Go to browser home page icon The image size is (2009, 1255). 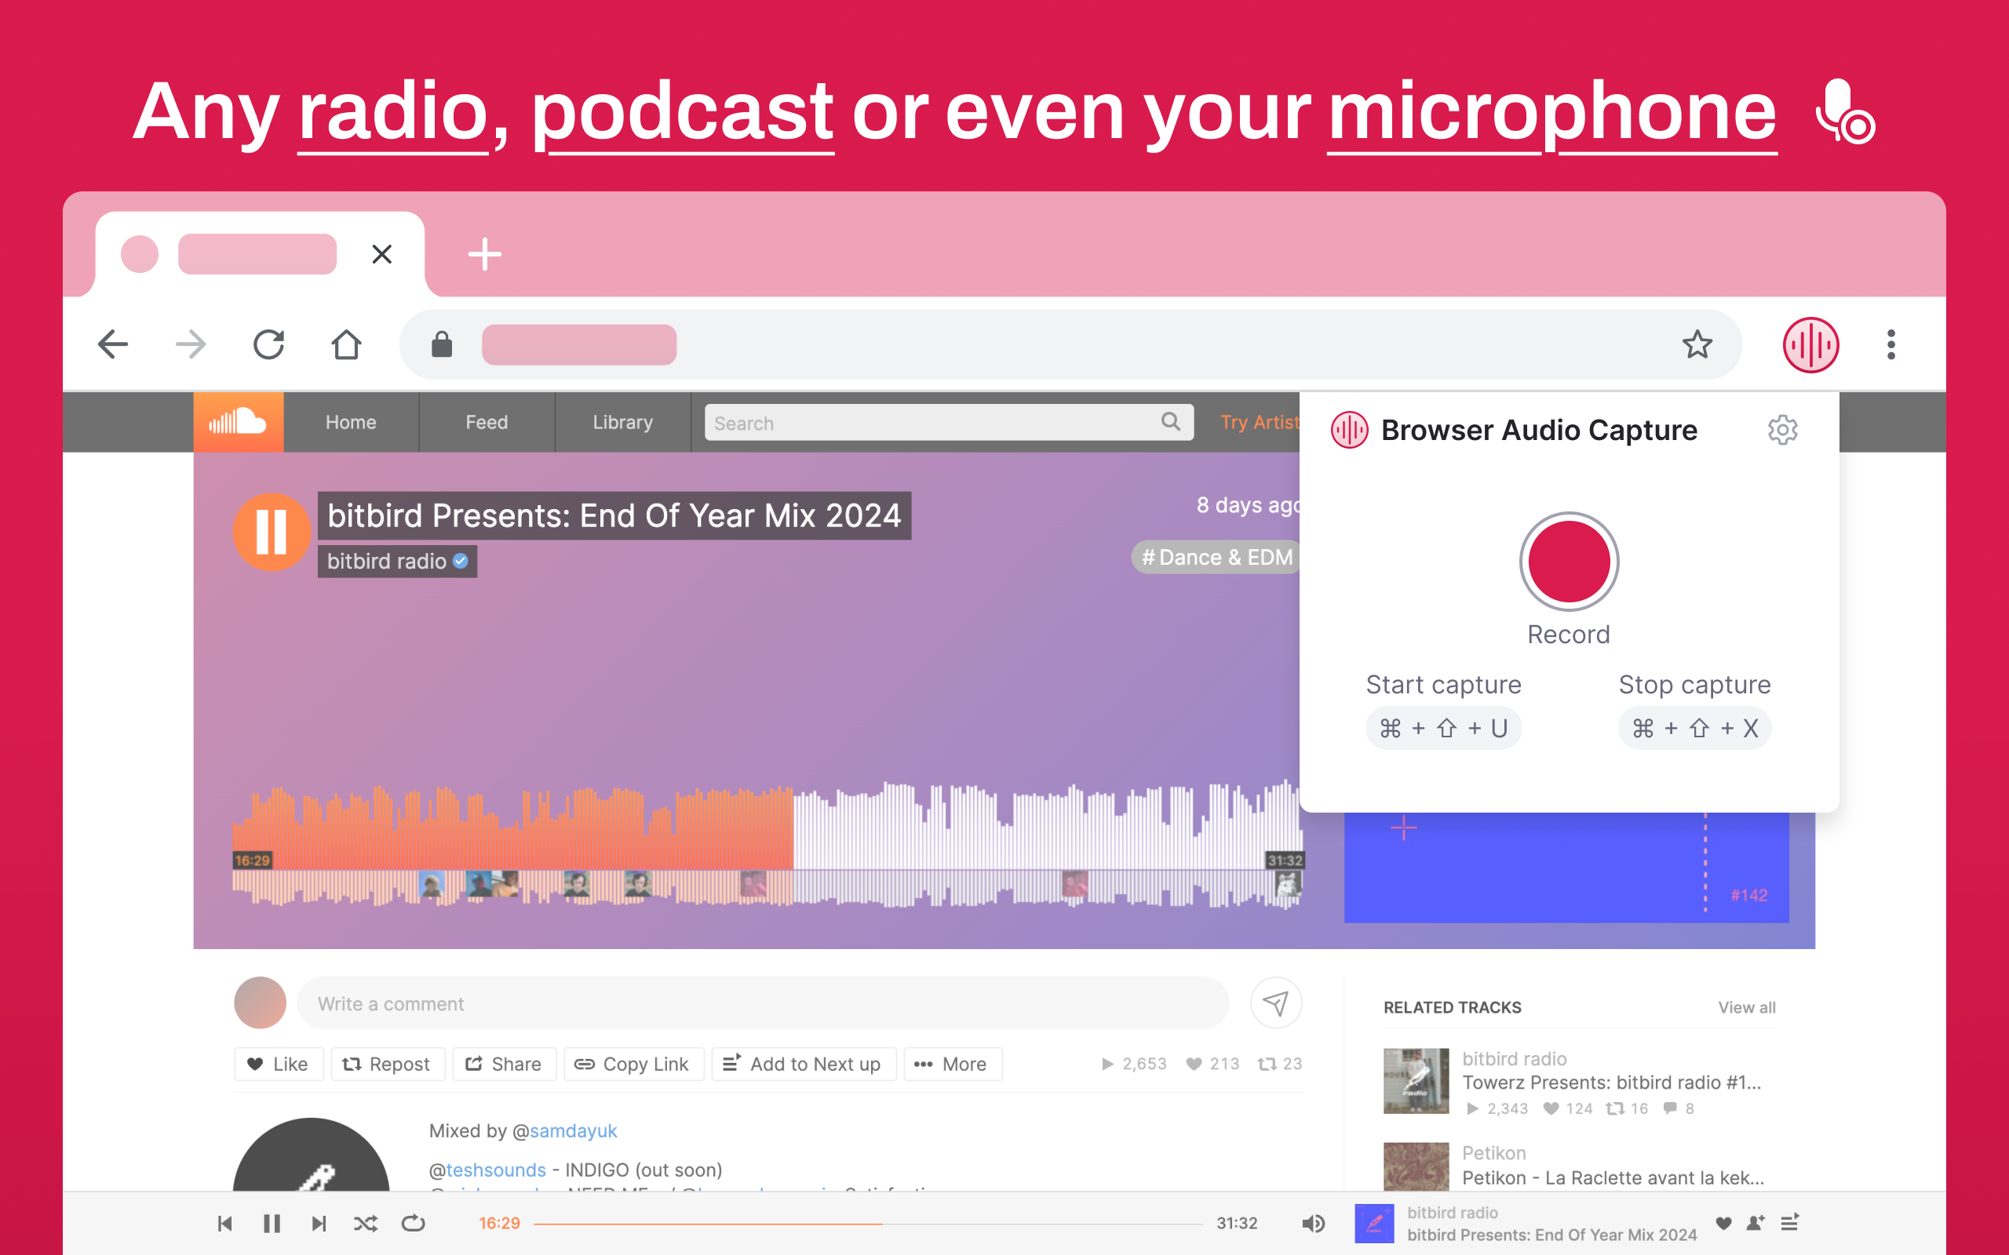coord(346,344)
